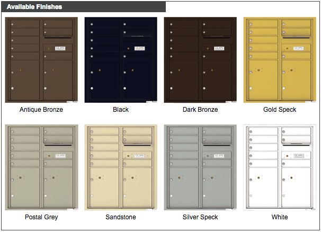Click the "Dark Bronze" text label
This screenshot has width=321, height=232.
point(200,110)
